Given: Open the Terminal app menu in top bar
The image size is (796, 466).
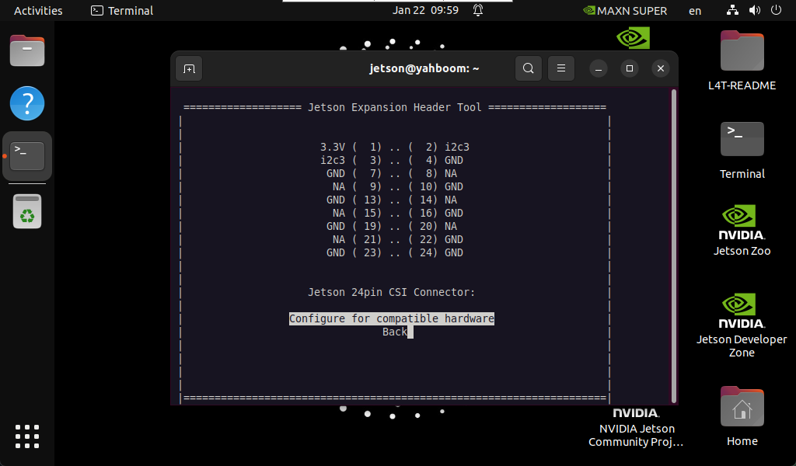Looking at the screenshot, I should (x=122, y=11).
